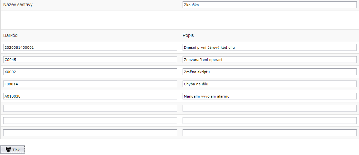
Task: Select barcode field with 2020081400001
Action: [90, 47]
